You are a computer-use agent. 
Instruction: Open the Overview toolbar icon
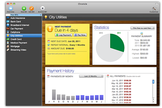point(11,8)
